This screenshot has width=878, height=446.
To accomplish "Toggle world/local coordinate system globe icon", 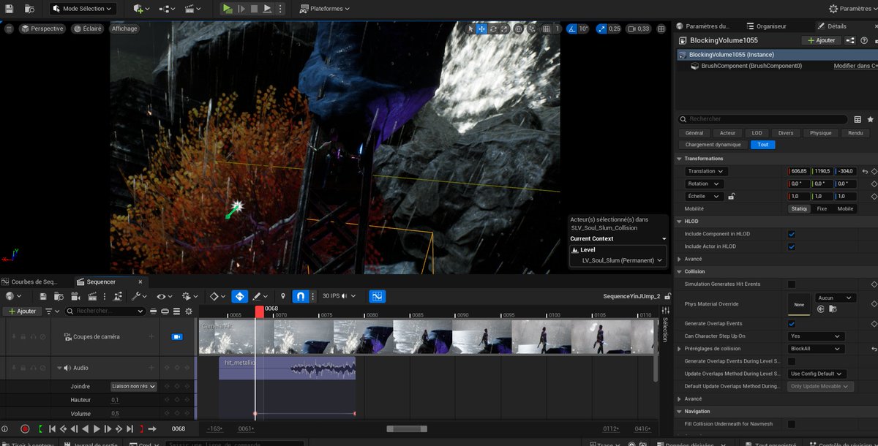I will coord(519,29).
